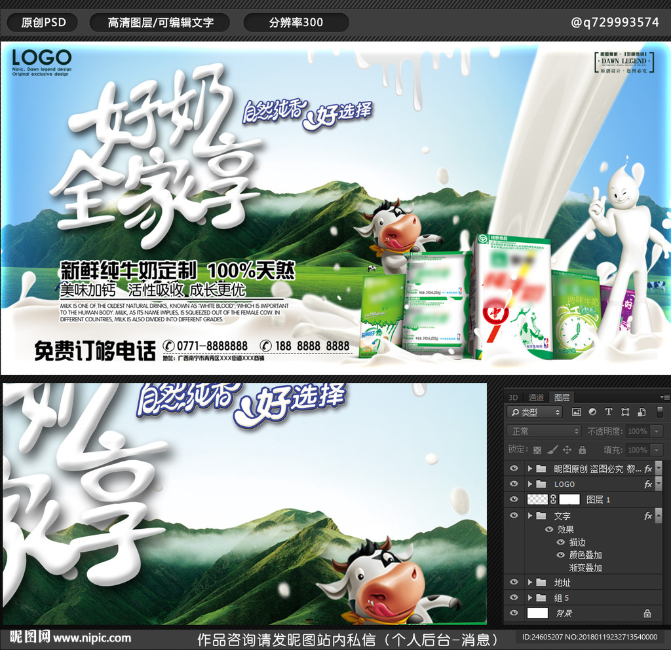The width and height of the screenshot is (671, 650).
Task: Click folder icon of 昵图原创 group
Action: [x=541, y=469]
